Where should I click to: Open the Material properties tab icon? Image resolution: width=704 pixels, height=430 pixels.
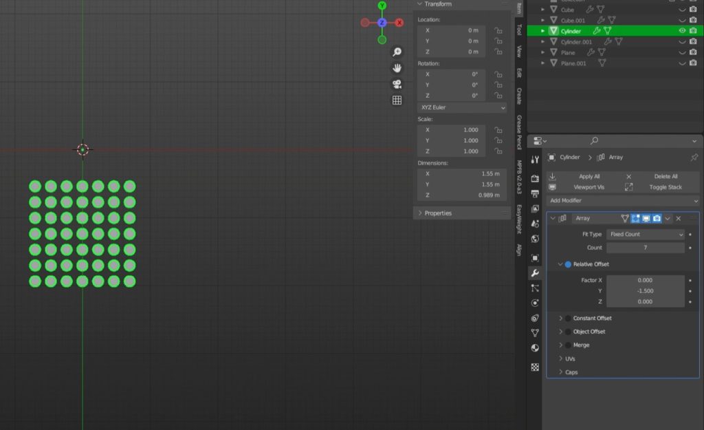535,348
